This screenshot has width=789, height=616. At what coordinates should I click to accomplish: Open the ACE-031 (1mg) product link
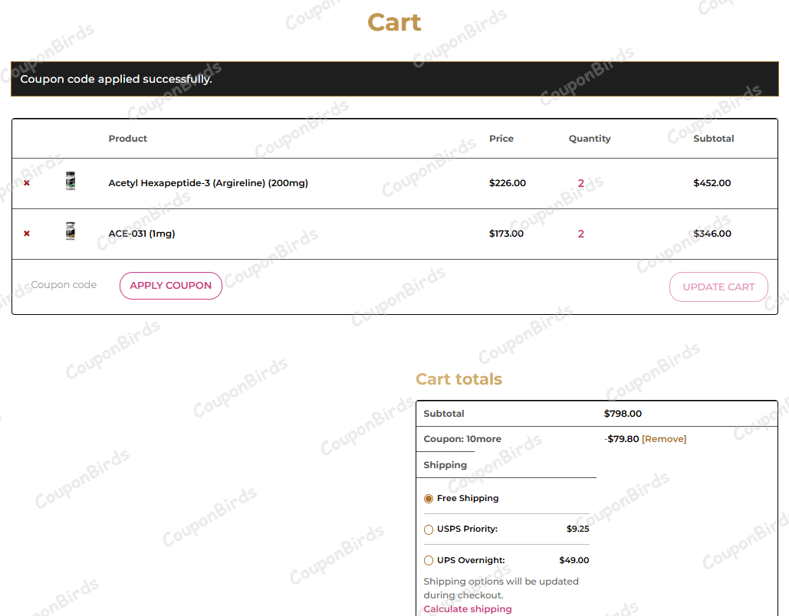[142, 234]
